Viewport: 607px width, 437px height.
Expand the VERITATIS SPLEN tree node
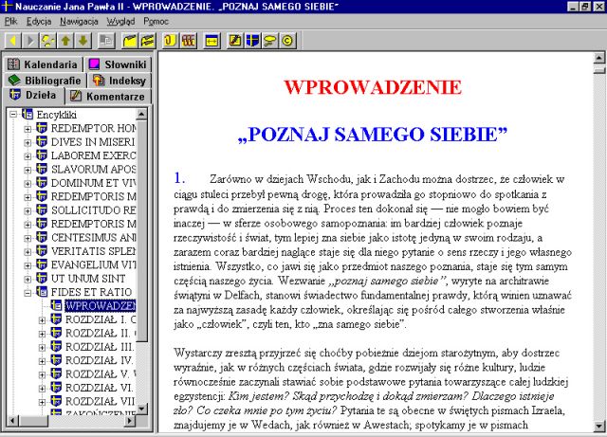(x=28, y=251)
